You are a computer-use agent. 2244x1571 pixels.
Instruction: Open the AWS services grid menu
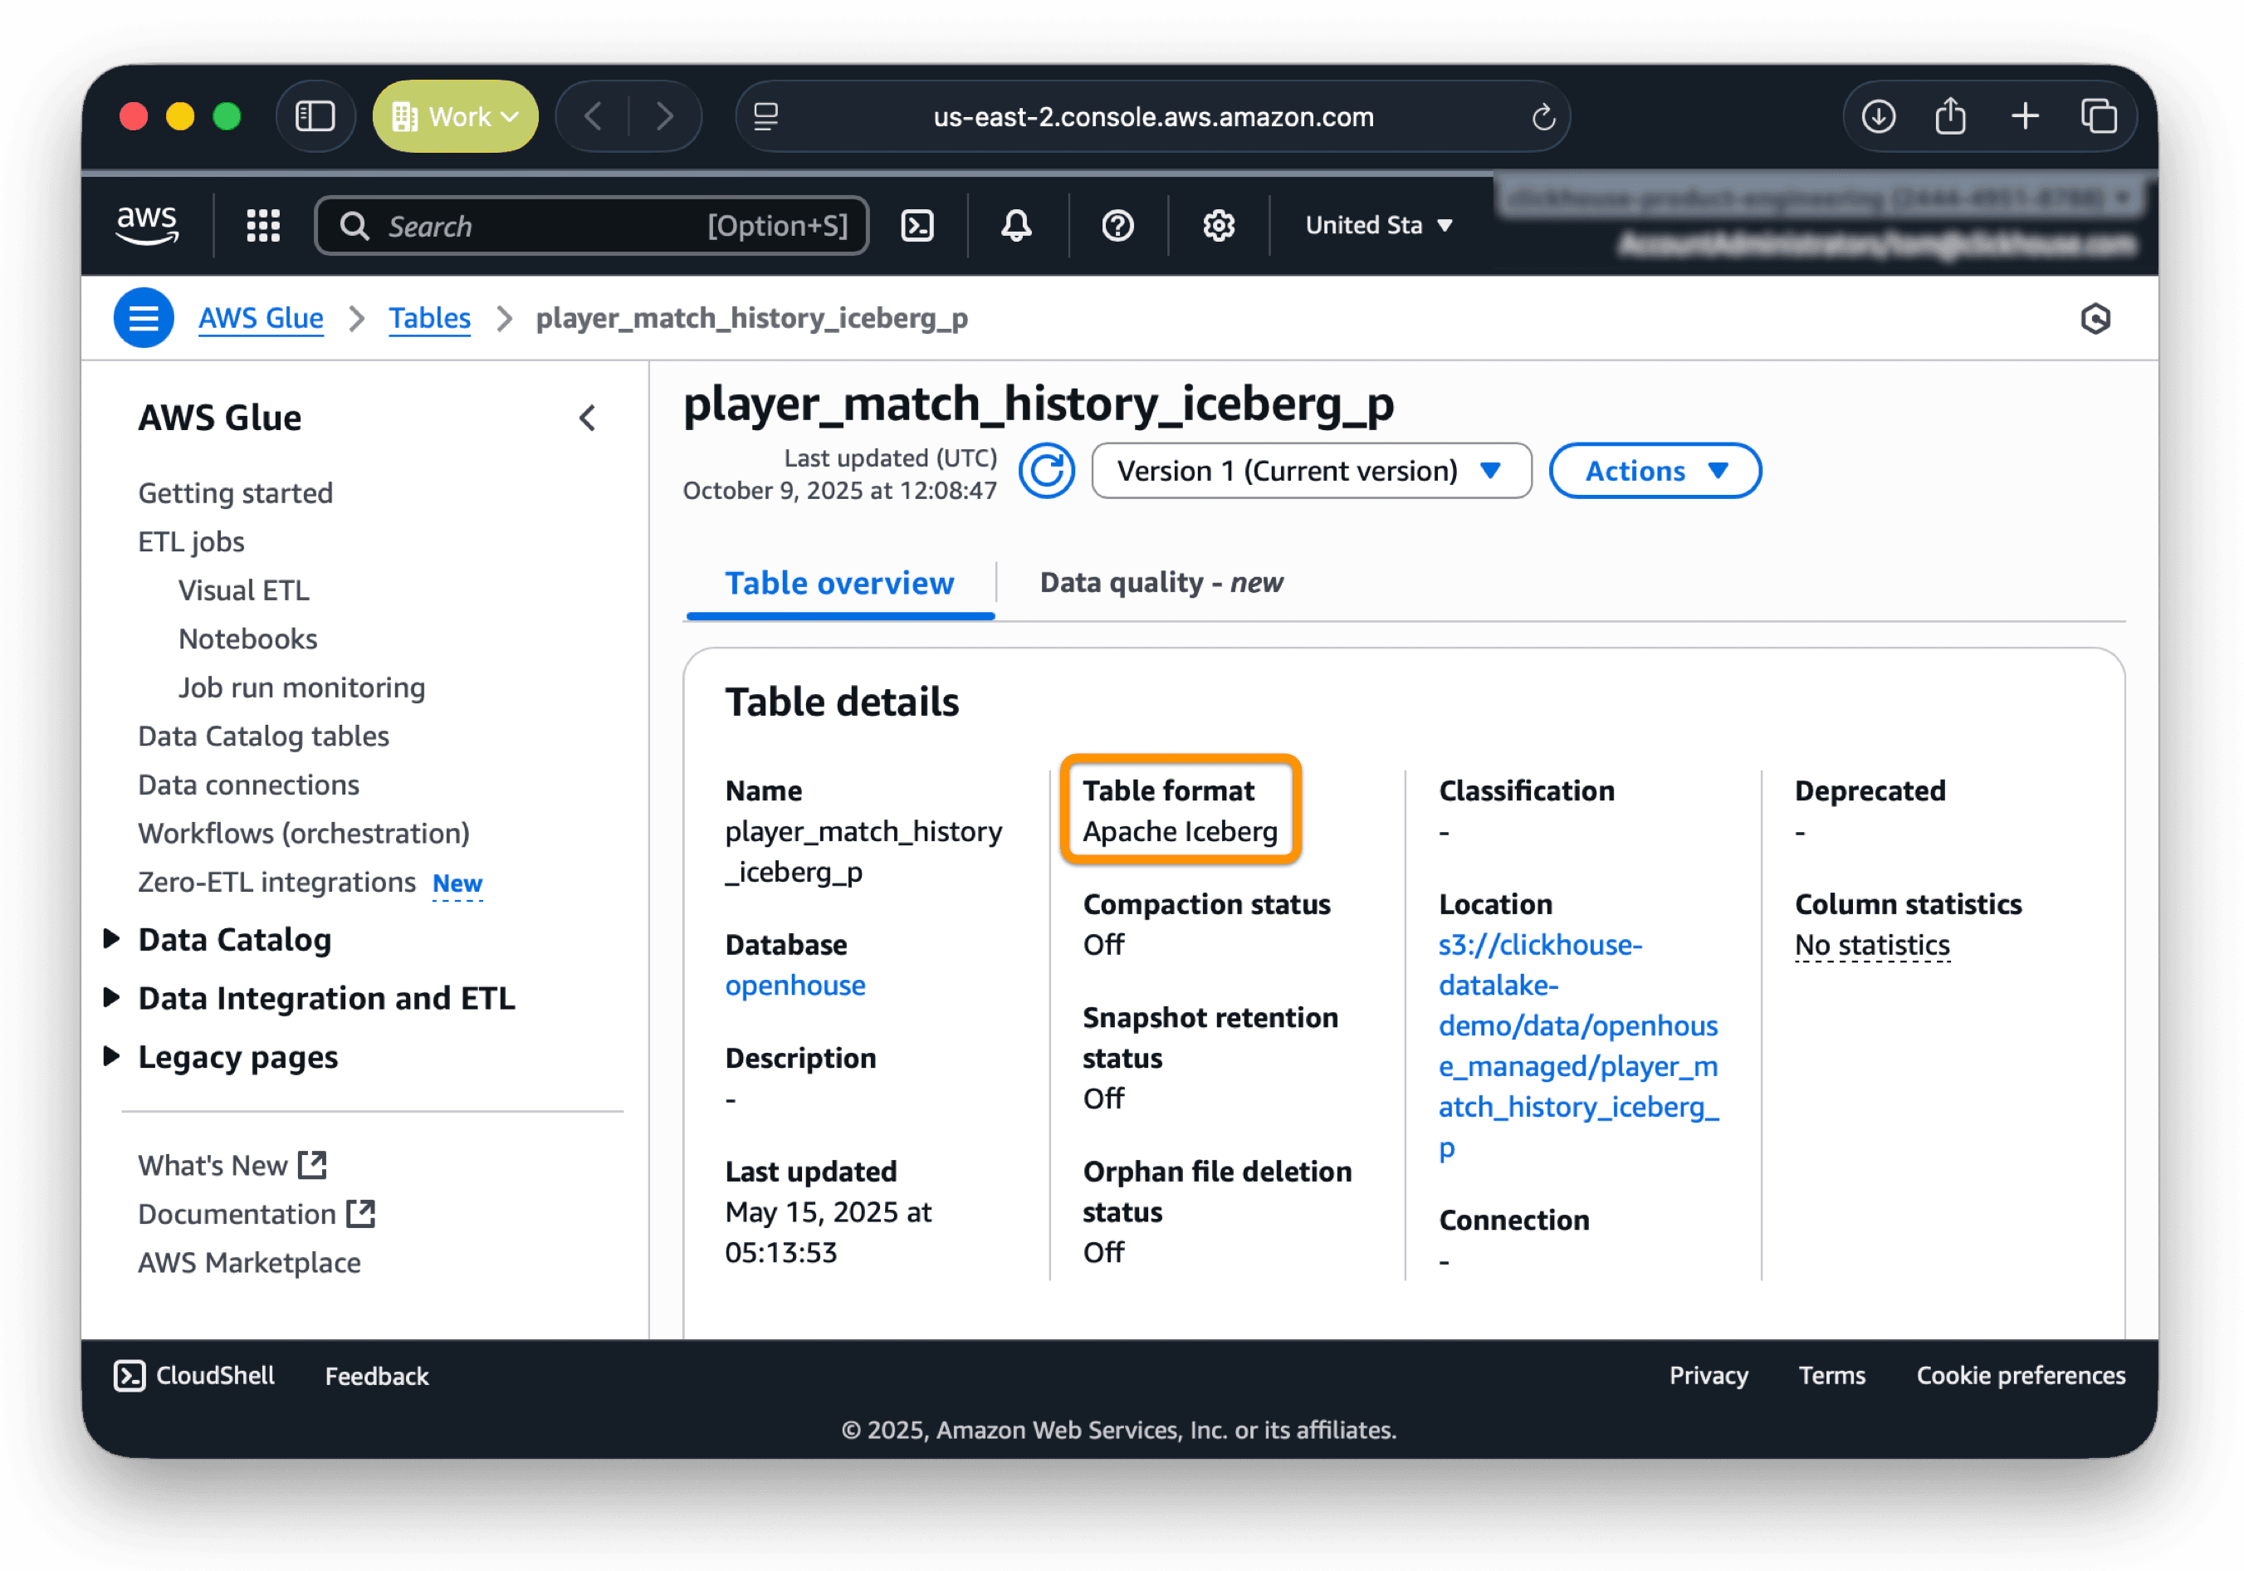coord(263,226)
